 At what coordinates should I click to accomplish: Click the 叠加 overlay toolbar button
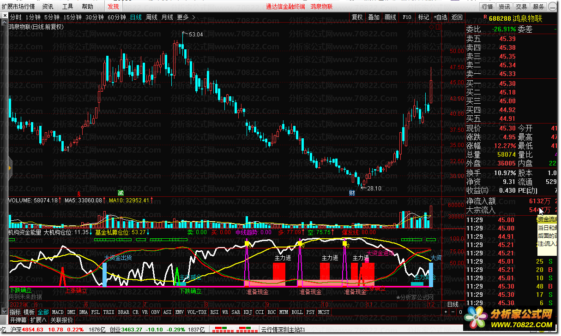click(x=374, y=17)
